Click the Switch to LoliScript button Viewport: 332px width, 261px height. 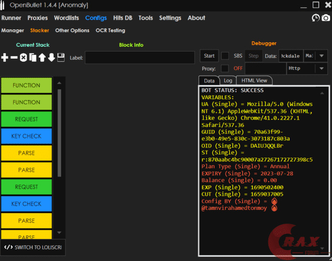pos(32,247)
